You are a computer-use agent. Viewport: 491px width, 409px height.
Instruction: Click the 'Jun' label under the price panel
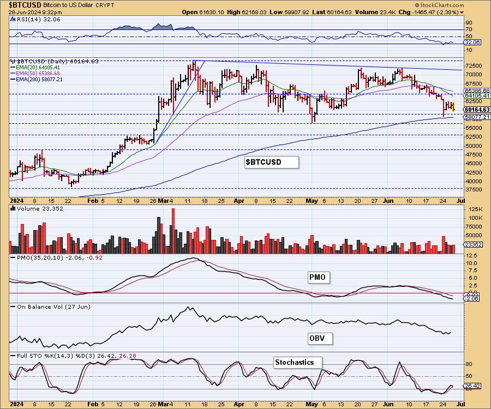pyautogui.click(x=388, y=201)
